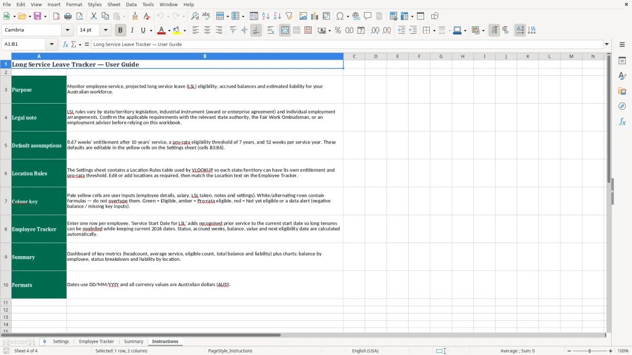The width and height of the screenshot is (632, 355).
Task: Expand the formula bar
Action: [607, 44]
